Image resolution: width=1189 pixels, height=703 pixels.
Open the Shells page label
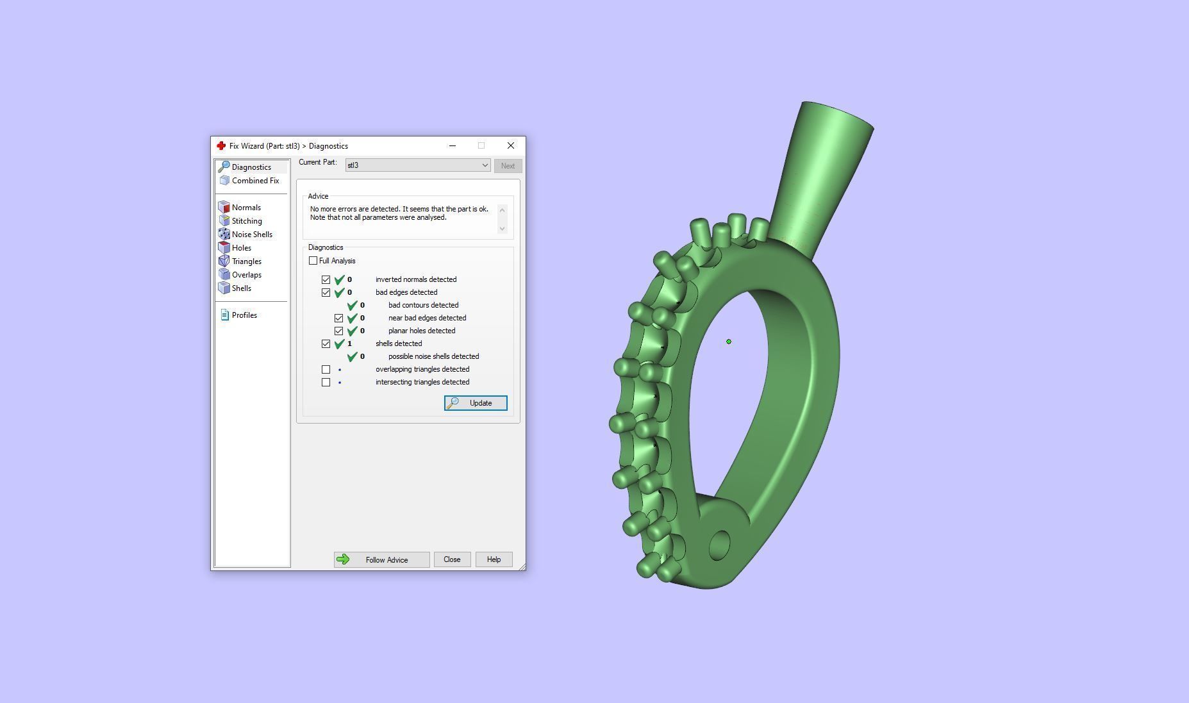pyautogui.click(x=242, y=288)
